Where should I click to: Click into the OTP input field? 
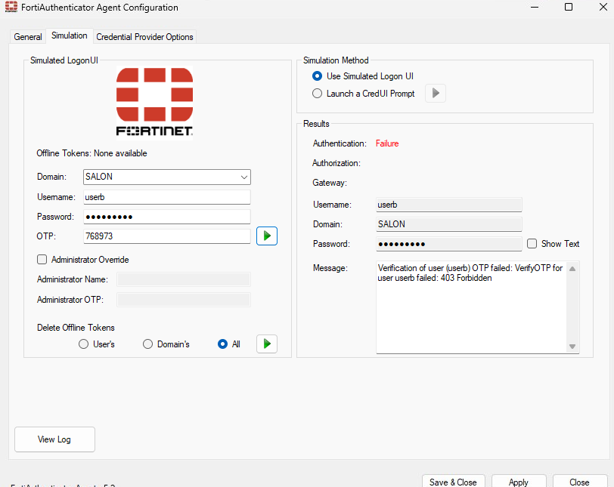click(x=166, y=236)
